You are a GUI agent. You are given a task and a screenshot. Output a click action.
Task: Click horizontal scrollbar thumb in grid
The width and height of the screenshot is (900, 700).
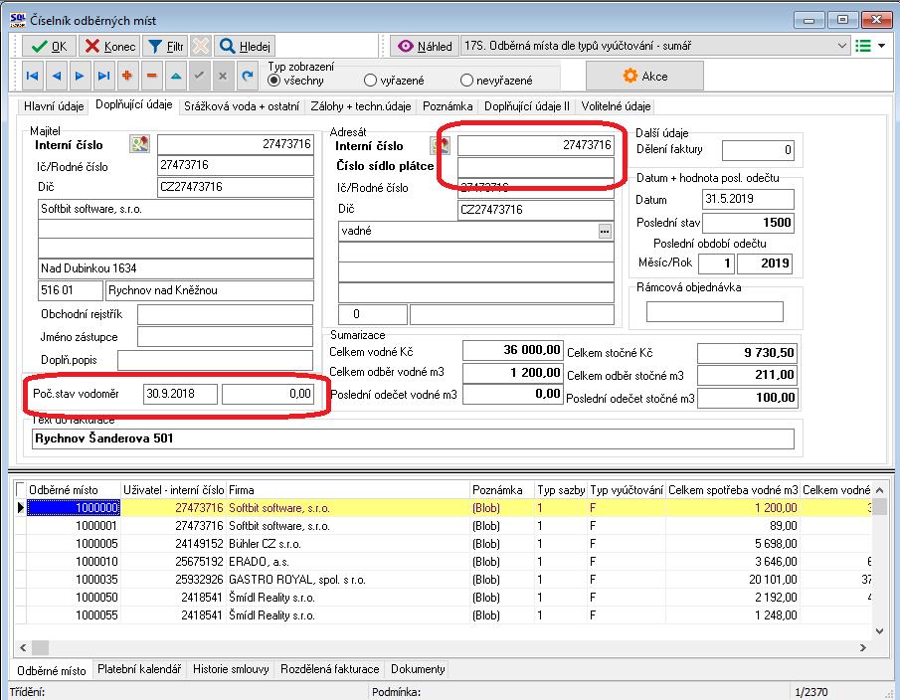(x=40, y=647)
